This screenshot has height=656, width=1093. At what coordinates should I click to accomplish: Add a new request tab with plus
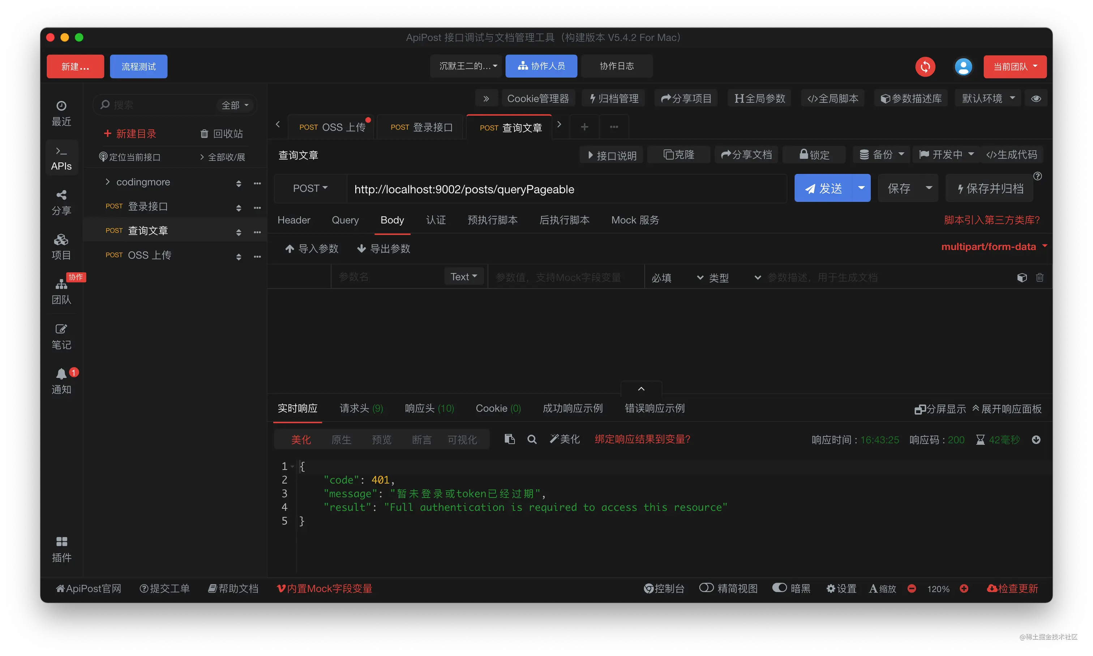(x=584, y=127)
